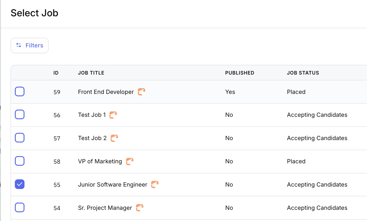367x221 pixels.
Task: Click the orange icon next to Test Job 1
Action: click(113, 115)
